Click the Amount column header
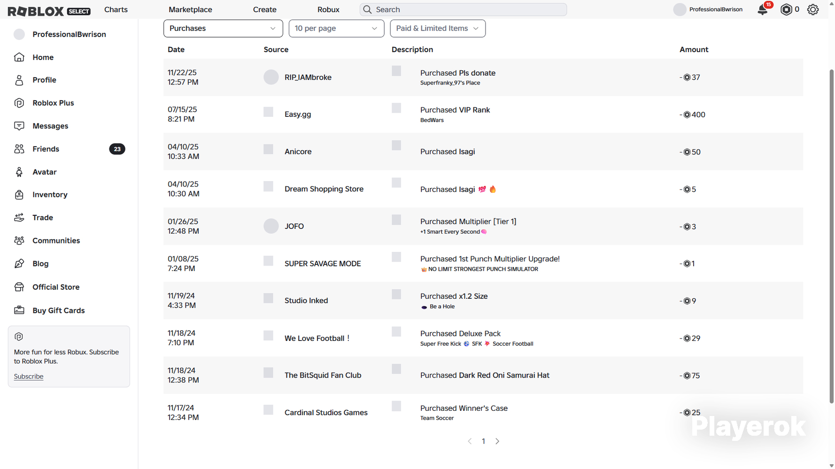The image size is (835, 469). click(x=694, y=50)
